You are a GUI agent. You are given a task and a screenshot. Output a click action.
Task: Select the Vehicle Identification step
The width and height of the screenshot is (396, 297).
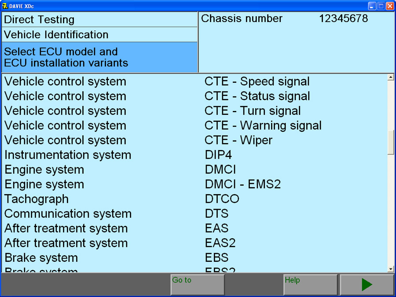point(99,35)
